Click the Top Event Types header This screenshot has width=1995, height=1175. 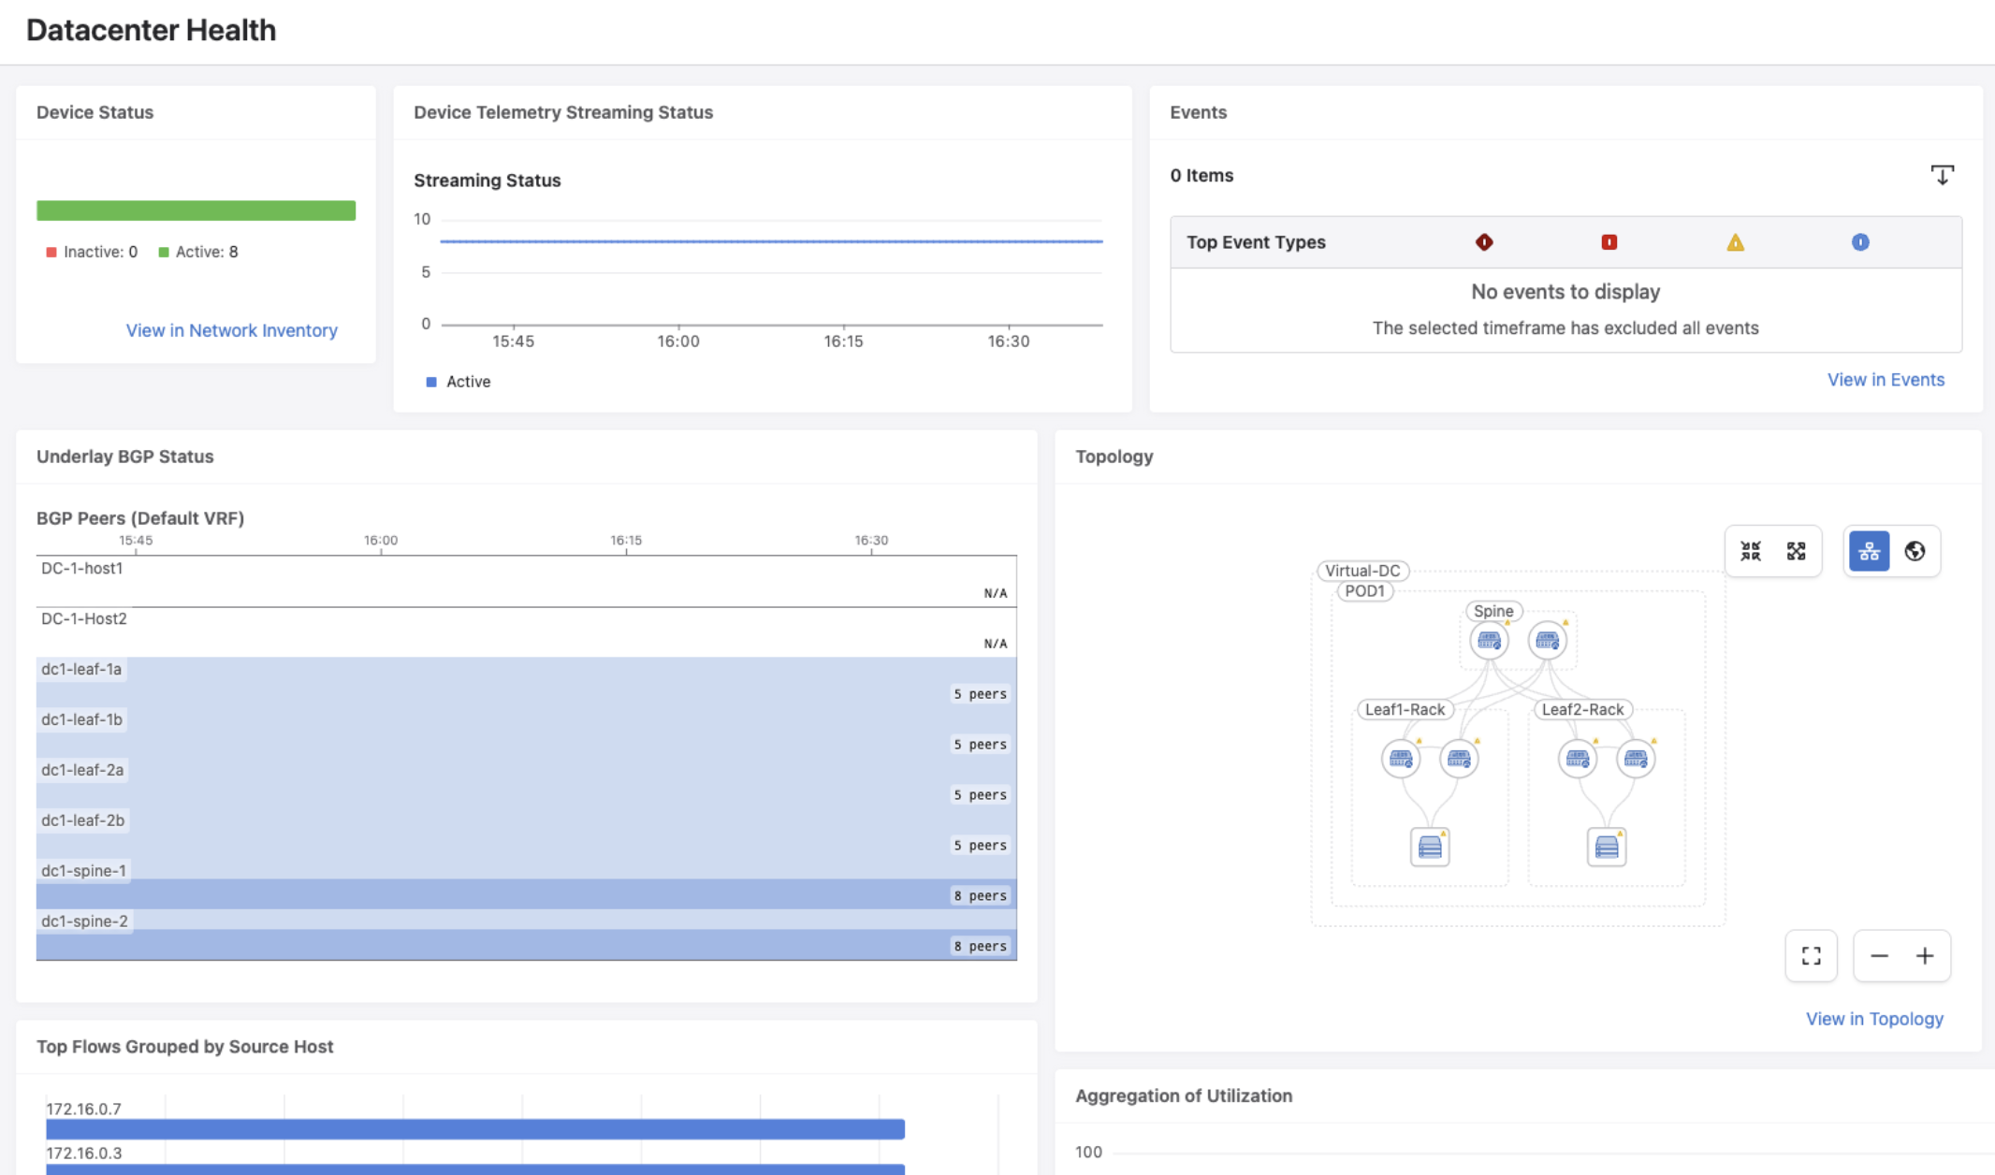(x=1256, y=242)
